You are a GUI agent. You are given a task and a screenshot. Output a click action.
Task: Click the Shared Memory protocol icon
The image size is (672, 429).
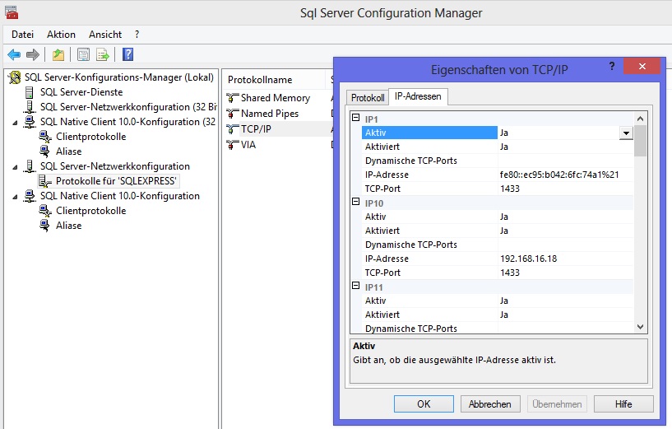(232, 98)
